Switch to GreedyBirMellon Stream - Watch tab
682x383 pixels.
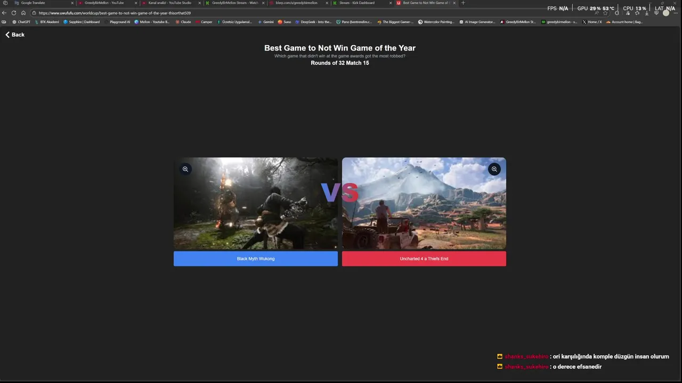234,3
